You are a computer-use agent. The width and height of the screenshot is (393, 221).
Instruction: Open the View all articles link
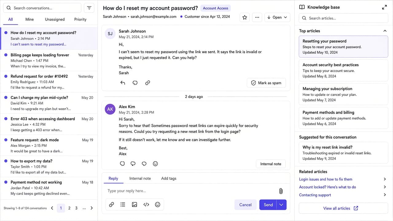pos(343,208)
